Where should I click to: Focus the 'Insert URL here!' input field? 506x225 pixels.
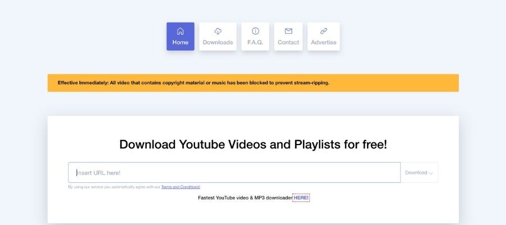[234, 172]
